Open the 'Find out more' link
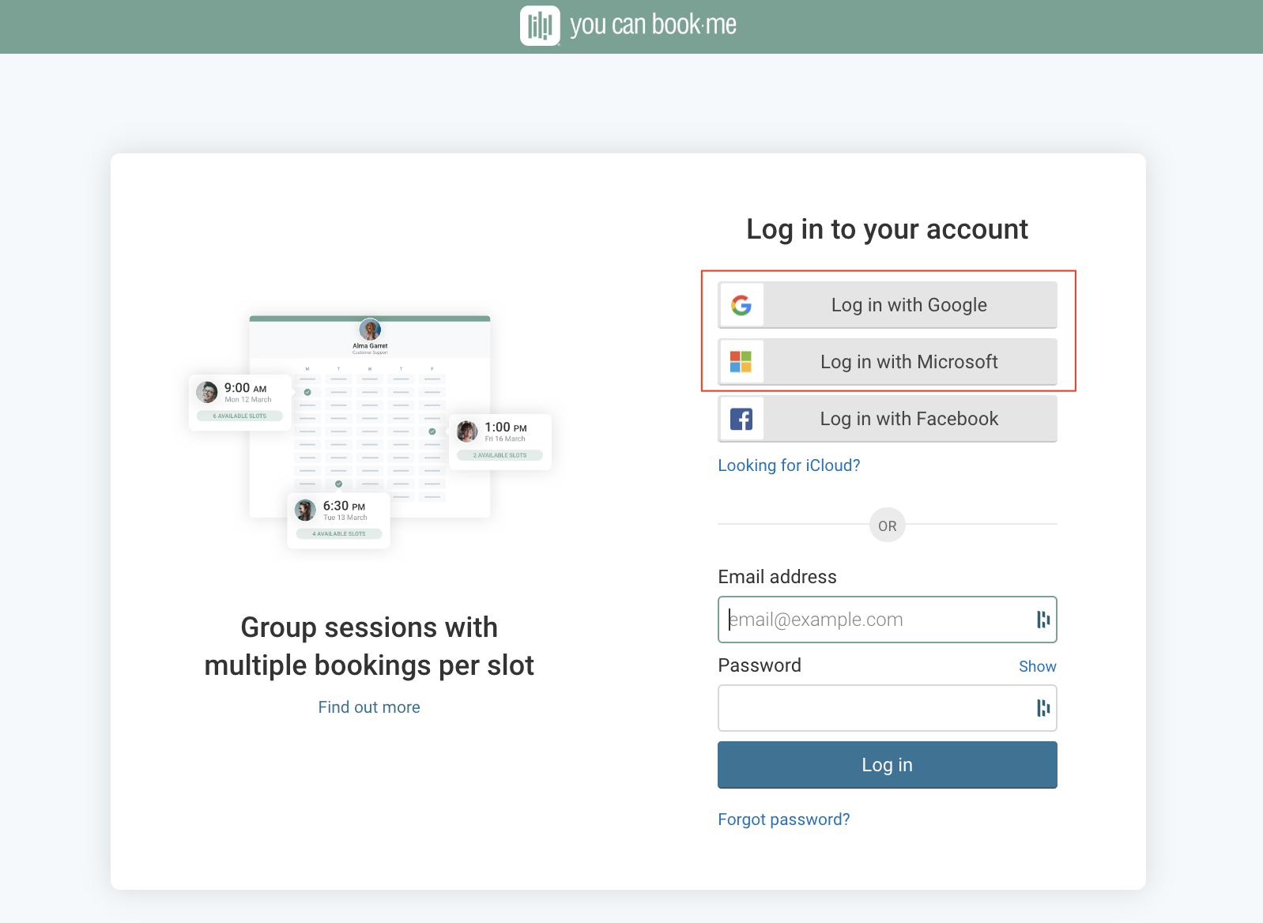1263x923 pixels. pos(369,707)
